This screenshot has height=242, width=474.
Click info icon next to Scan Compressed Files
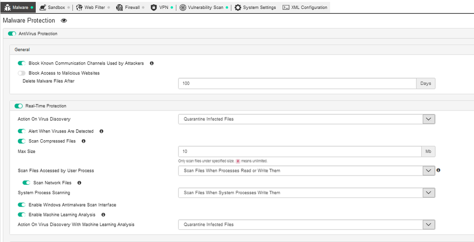pos(83,141)
